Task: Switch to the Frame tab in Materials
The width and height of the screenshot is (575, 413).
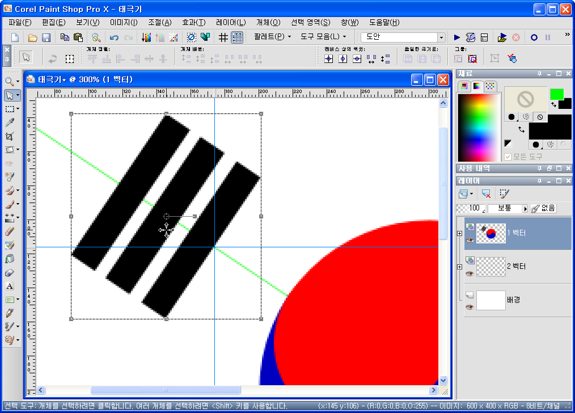Action: coord(464,86)
